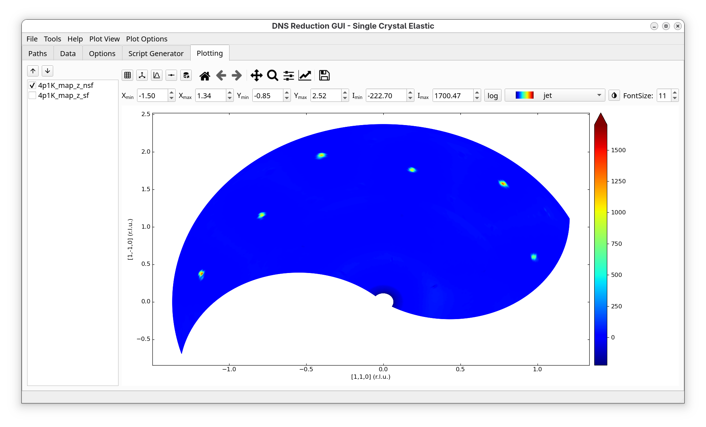The height and width of the screenshot is (427, 706).
Task: Toggle the grid display button
Action: pos(127,75)
